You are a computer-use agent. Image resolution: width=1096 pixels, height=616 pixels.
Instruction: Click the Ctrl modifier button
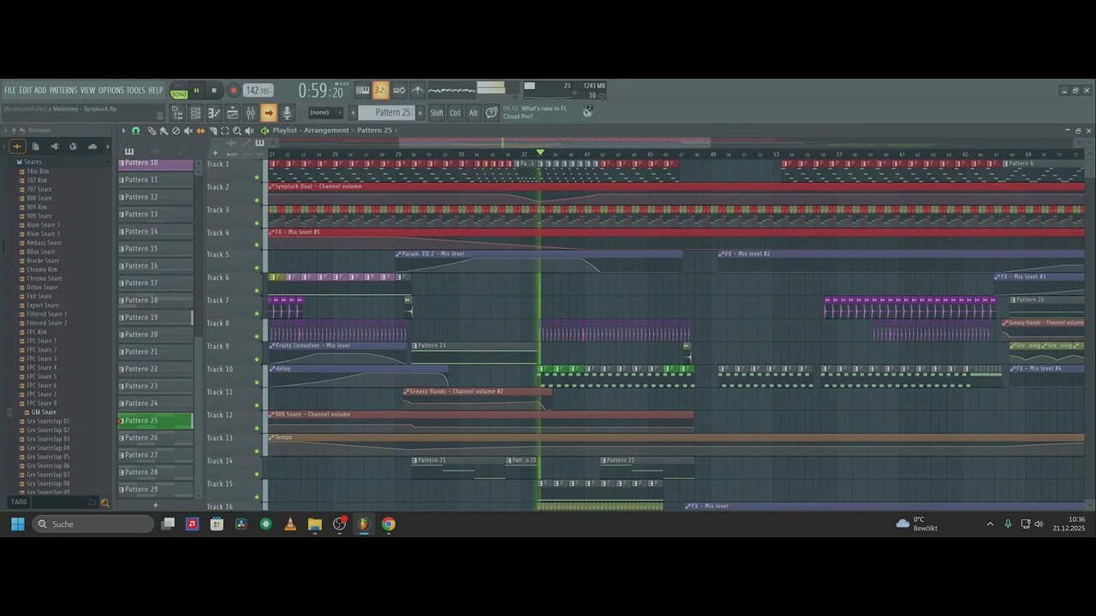point(456,113)
